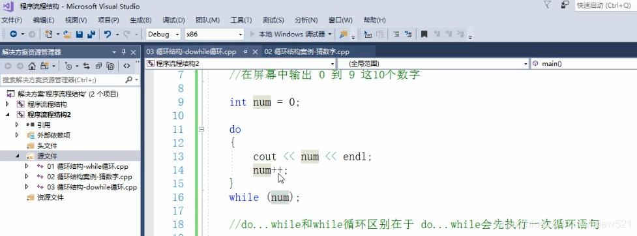Click the Find in Files toolbar icon

pos(344,35)
